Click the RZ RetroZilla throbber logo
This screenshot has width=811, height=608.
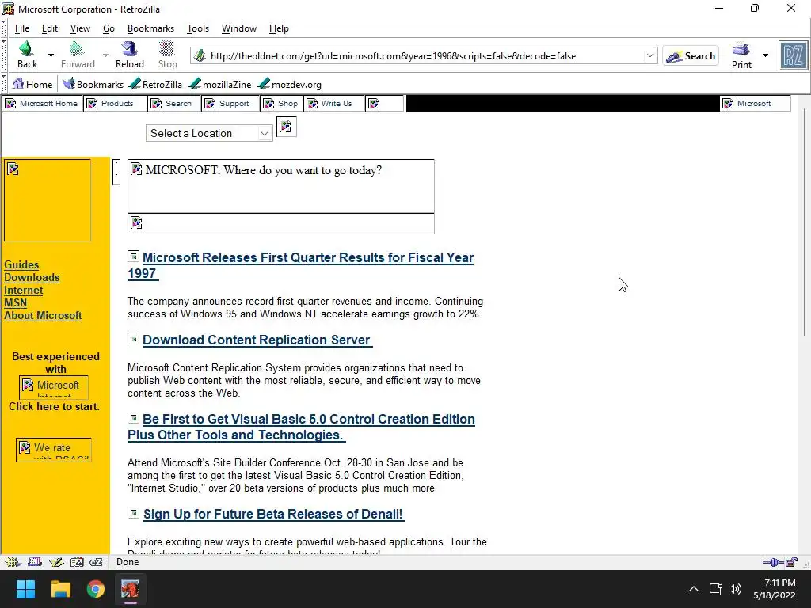(794, 56)
